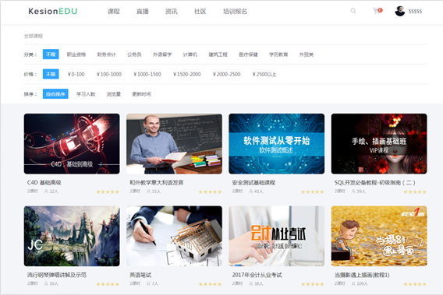Open course title 流行钢琴弹唱讲解及示范
The image size is (443, 295).
(57, 275)
